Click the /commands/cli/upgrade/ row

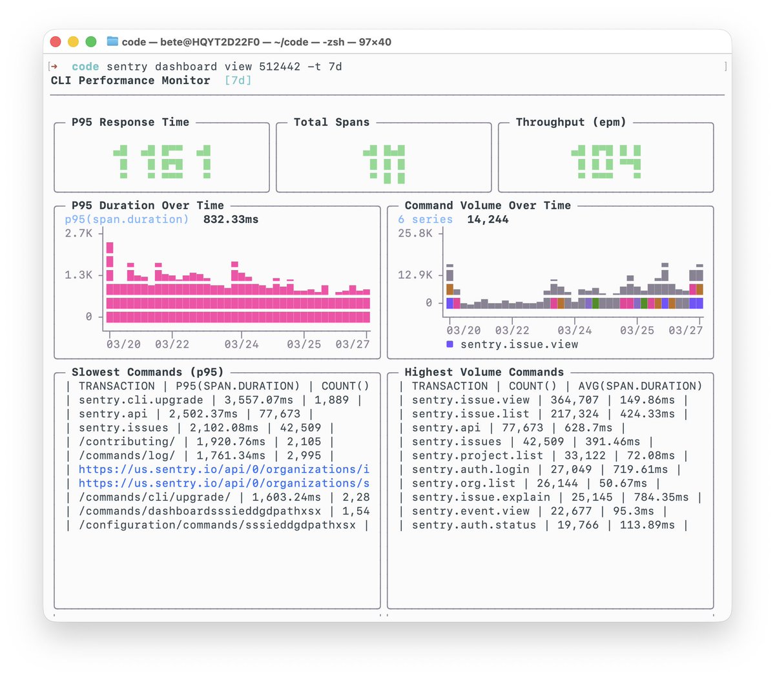pyautogui.click(x=218, y=497)
